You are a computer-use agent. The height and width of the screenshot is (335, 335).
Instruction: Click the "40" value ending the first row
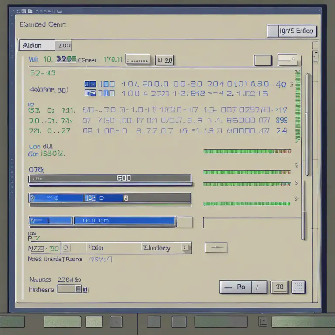tap(281, 85)
